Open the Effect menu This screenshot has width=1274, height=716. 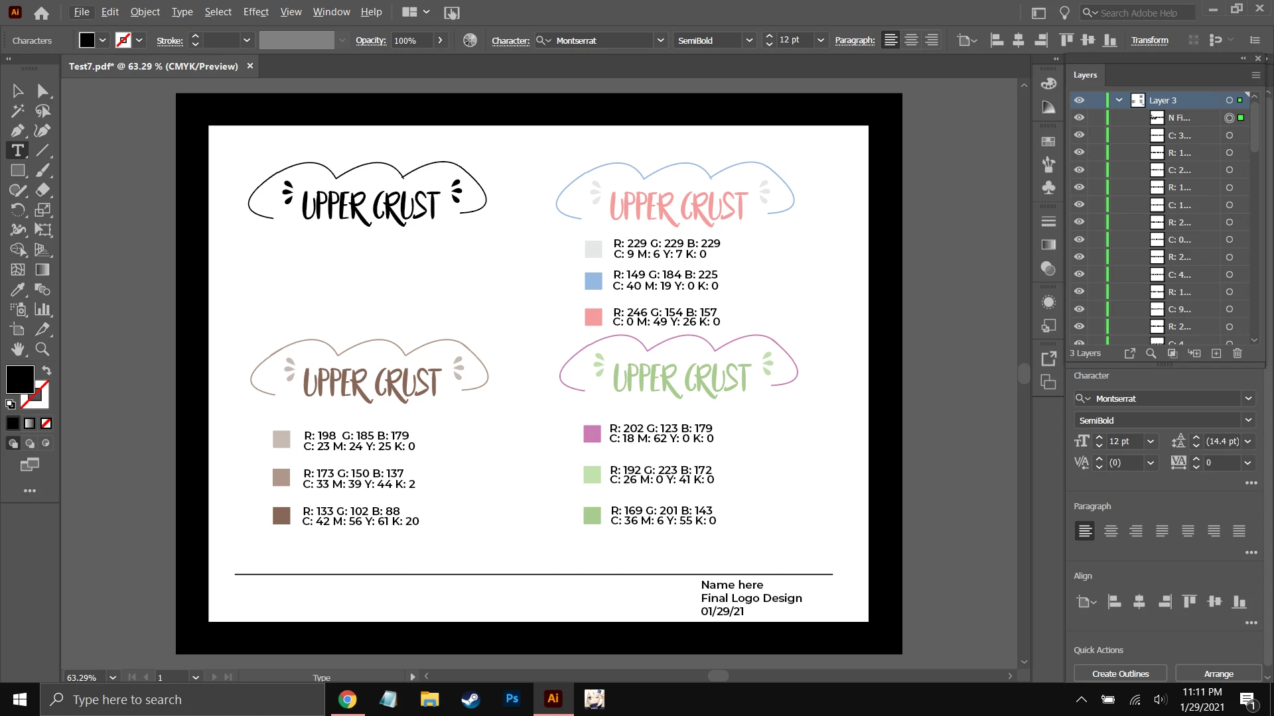click(255, 12)
